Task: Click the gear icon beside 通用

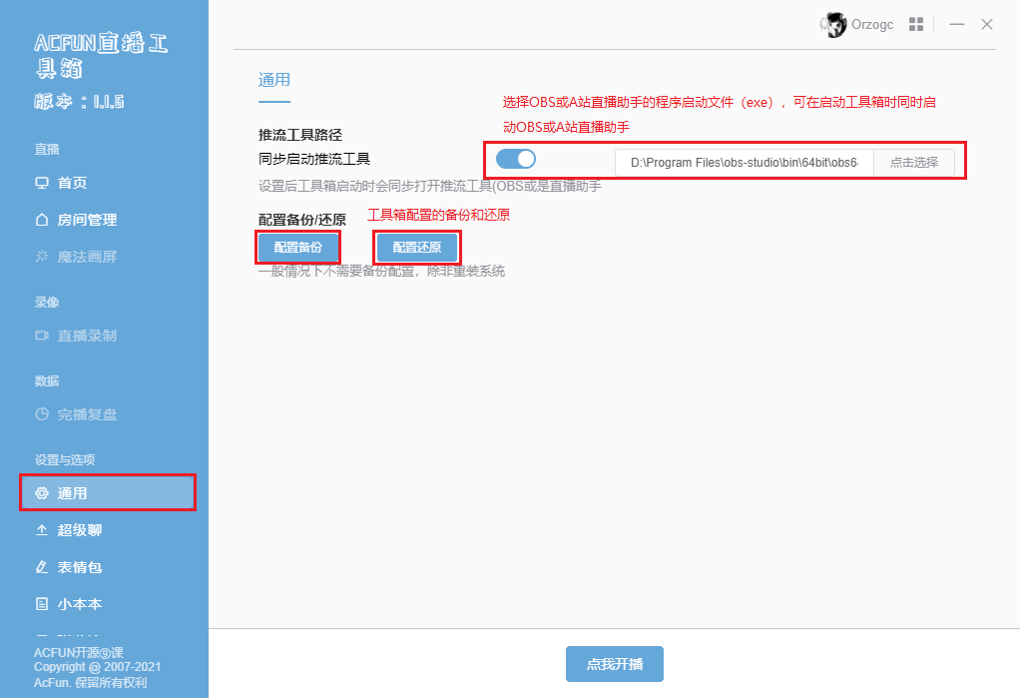Action: click(x=42, y=493)
